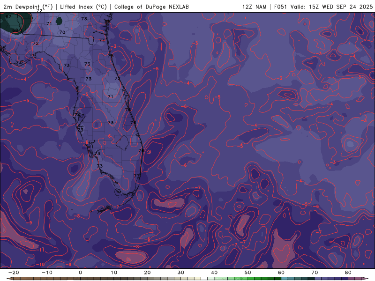Click the colorbar's right arrow end cap

coord(366,279)
